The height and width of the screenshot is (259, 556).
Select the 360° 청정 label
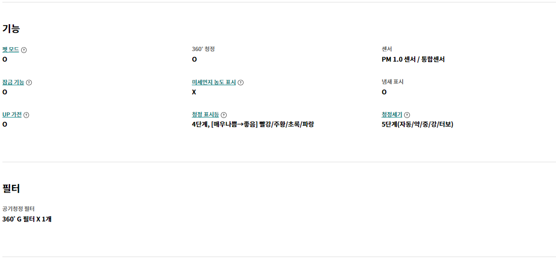[203, 49]
